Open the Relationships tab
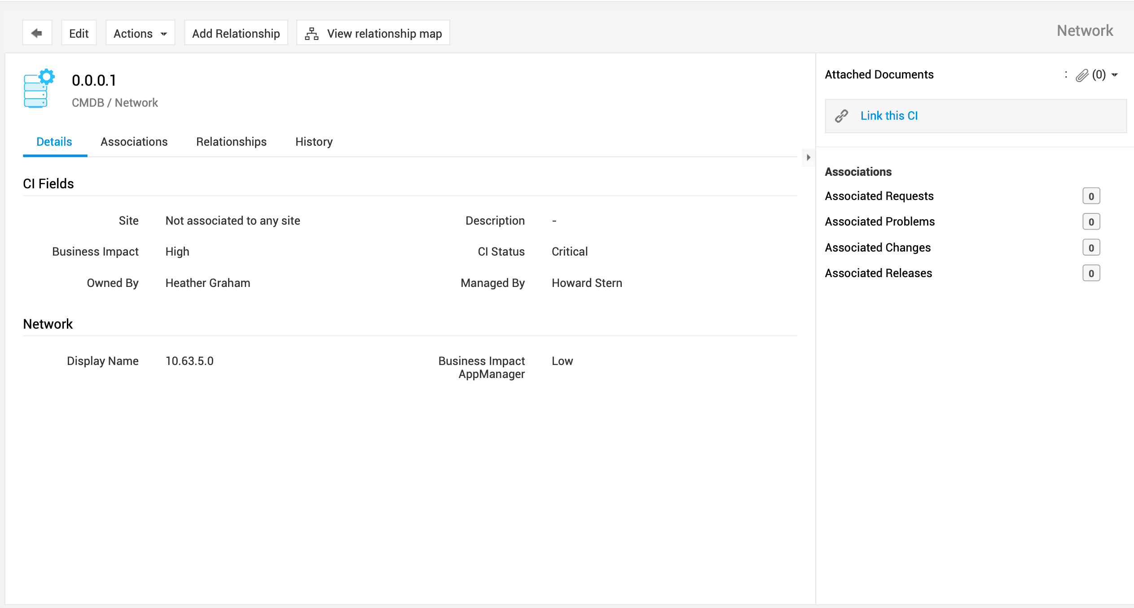This screenshot has height=608, width=1134. (231, 142)
